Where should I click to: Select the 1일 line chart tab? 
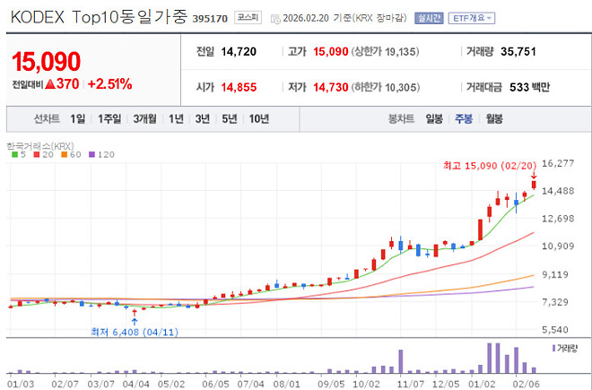coord(78,119)
